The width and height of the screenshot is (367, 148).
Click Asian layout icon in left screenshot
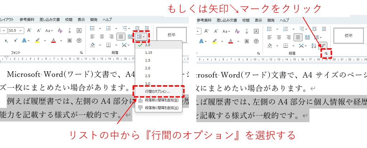coord(124,45)
